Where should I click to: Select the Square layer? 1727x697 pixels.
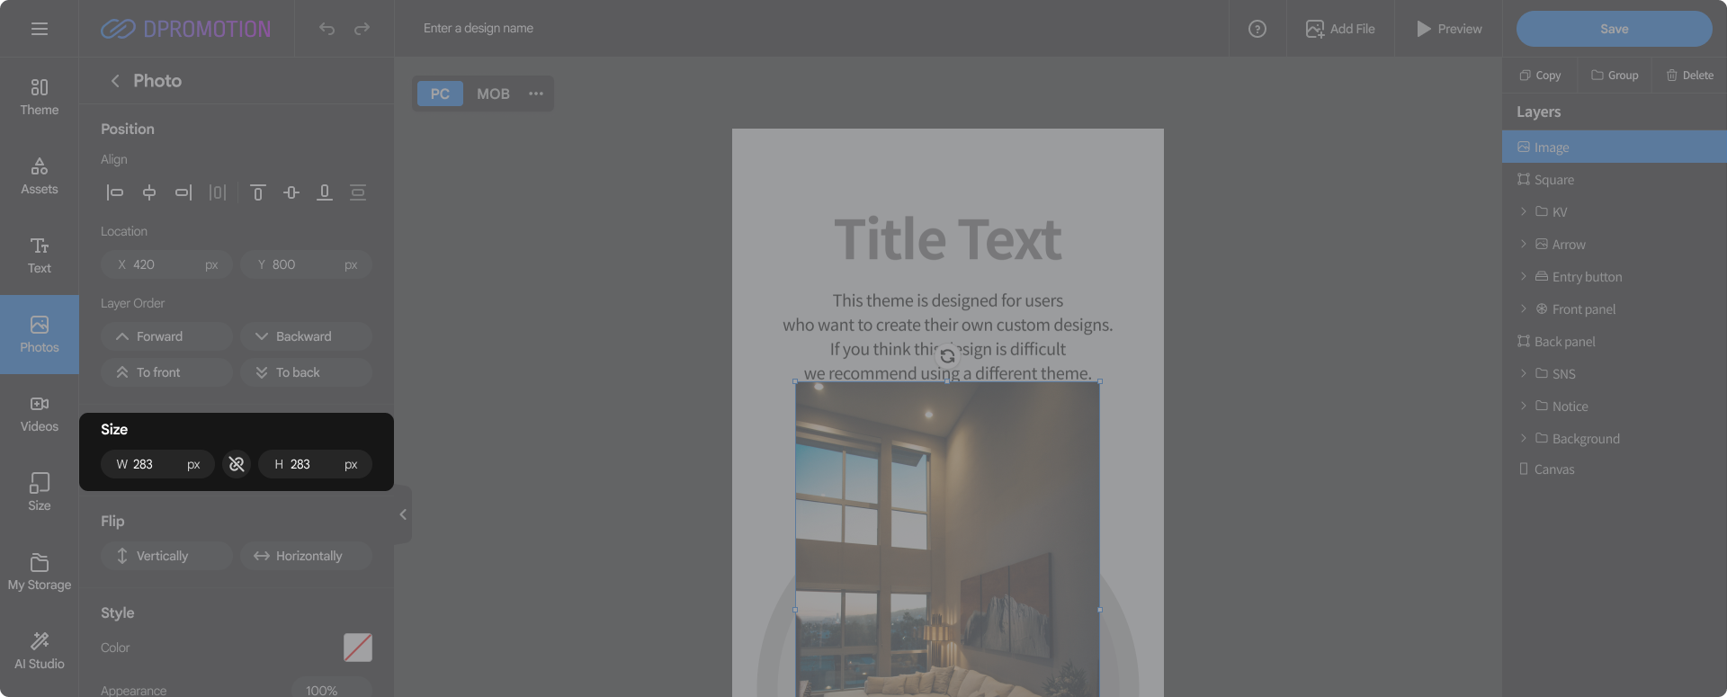1615,180
